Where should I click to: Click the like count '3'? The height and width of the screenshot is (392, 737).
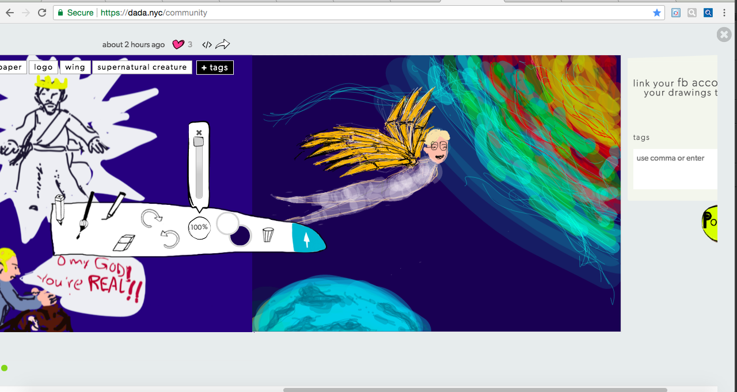click(x=190, y=44)
